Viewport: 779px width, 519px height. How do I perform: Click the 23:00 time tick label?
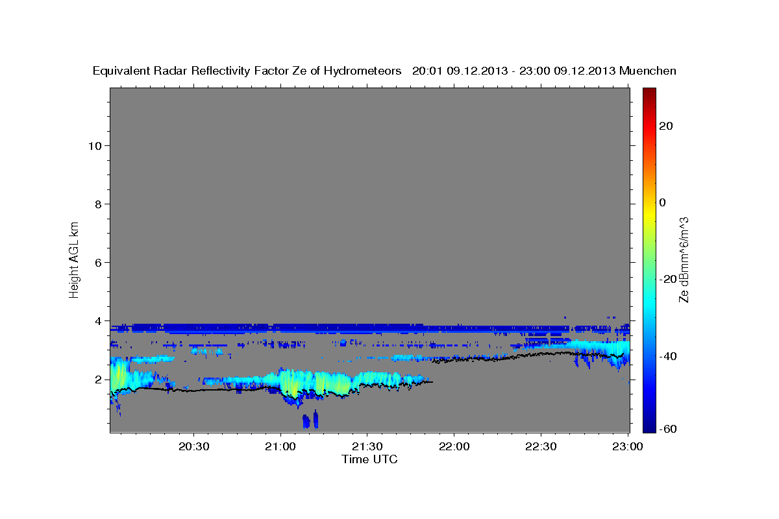[627, 446]
